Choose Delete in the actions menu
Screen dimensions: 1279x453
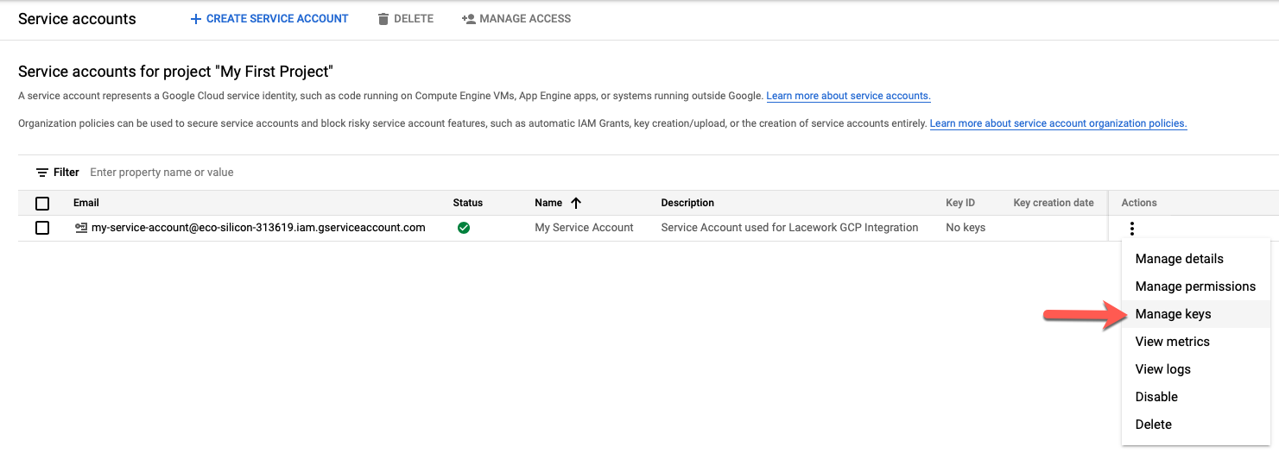tap(1195, 425)
